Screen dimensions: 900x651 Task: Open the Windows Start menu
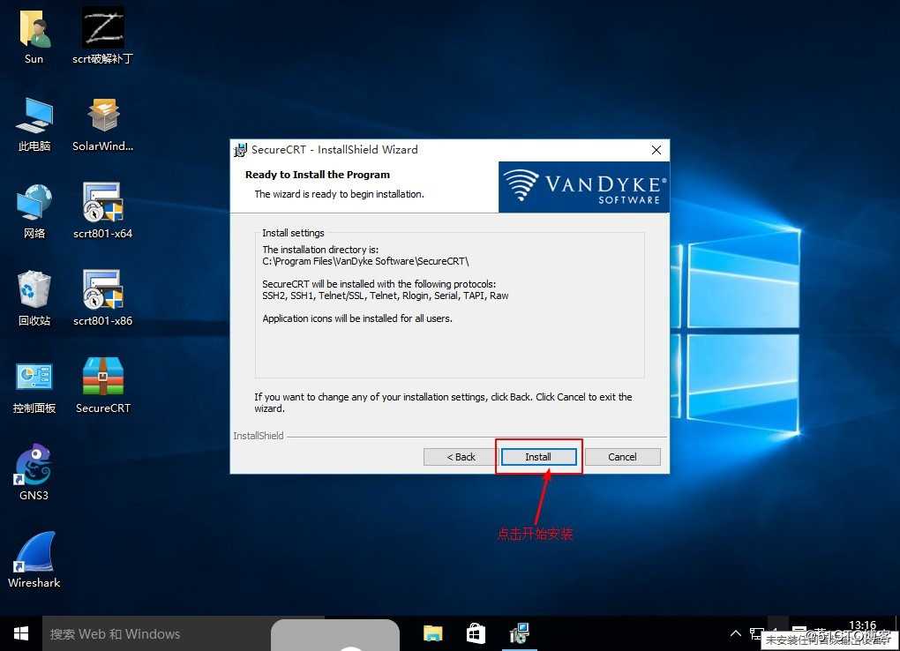click(x=21, y=633)
